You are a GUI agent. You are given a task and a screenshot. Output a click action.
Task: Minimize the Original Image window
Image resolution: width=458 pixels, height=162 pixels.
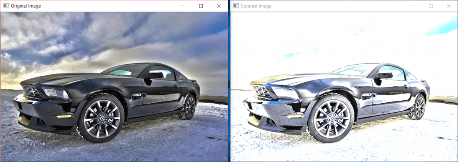pos(183,6)
